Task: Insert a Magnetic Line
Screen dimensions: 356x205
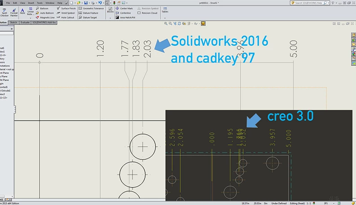Action: (x=45, y=17)
